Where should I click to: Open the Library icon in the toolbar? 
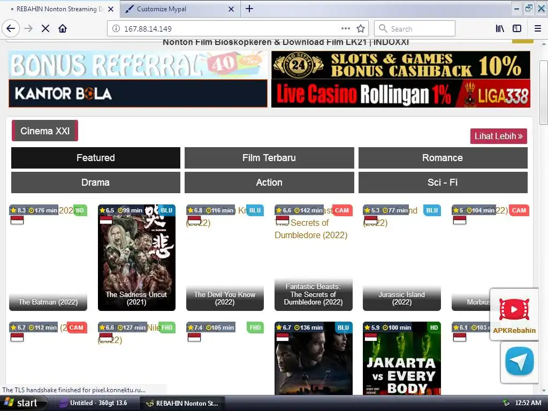[x=500, y=29]
